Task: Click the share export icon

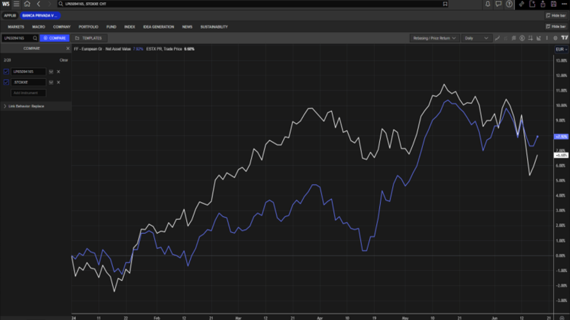Action: pos(543,4)
